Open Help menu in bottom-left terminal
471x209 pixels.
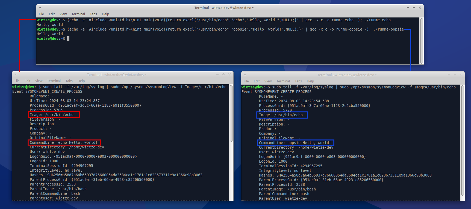click(81, 81)
